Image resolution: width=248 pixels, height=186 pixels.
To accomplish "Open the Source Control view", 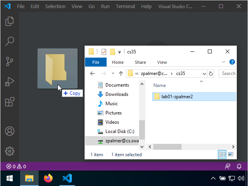I will click(10, 61).
